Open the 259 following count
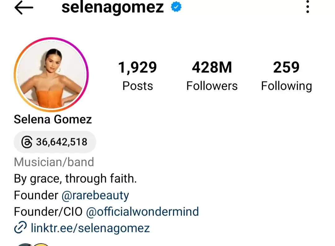The height and width of the screenshot is (246, 335). 286,67
